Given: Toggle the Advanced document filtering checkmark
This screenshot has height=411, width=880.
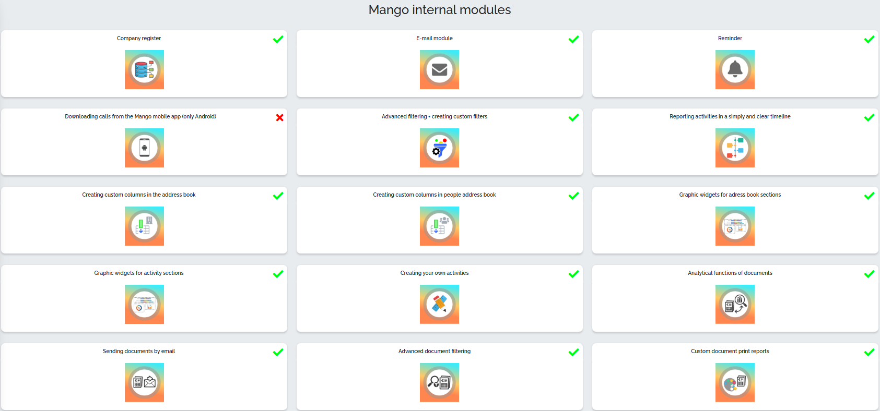Looking at the screenshot, I should [x=573, y=352].
